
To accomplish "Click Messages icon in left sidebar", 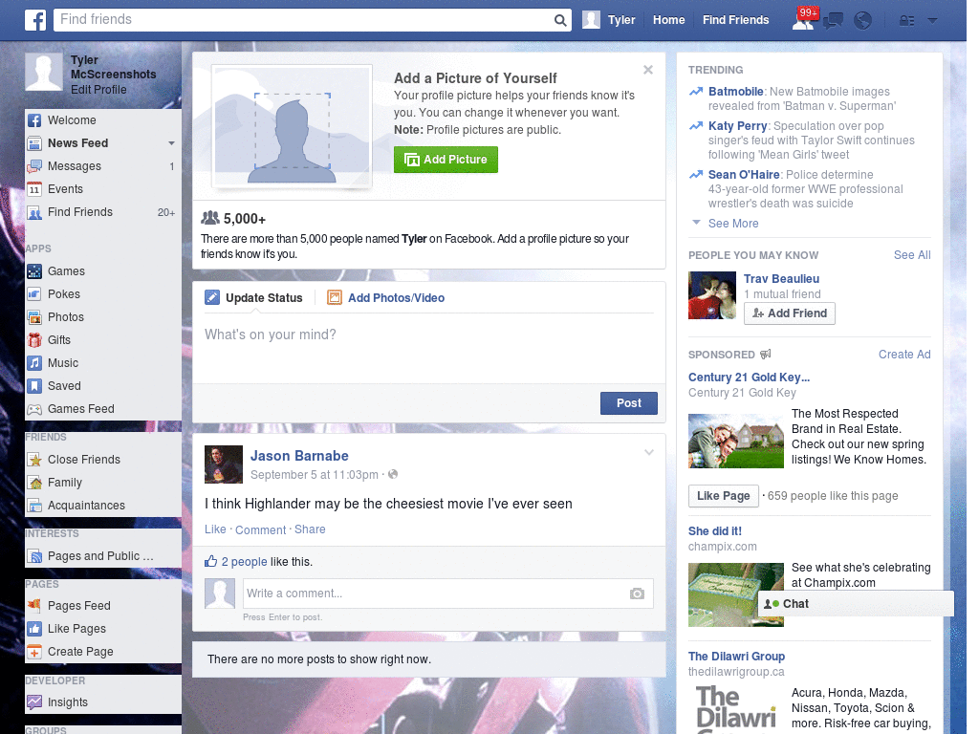I will (x=34, y=166).
